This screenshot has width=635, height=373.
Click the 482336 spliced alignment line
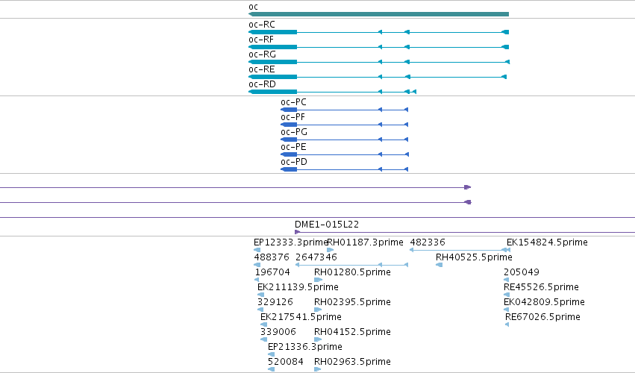point(460,251)
